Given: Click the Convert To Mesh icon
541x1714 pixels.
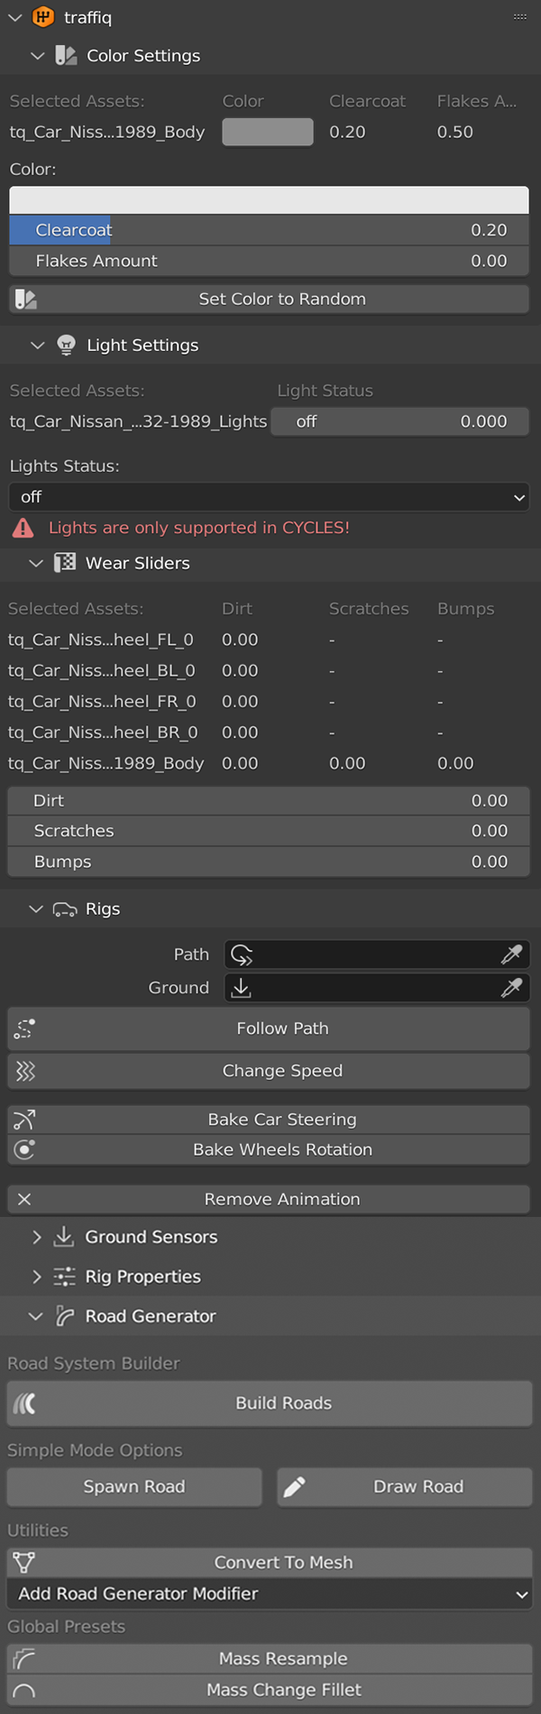Looking at the screenshot, I should 24,1562.
